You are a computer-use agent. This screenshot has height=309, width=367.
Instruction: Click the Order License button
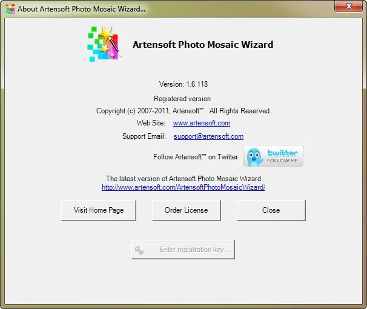tap(187, 210)
